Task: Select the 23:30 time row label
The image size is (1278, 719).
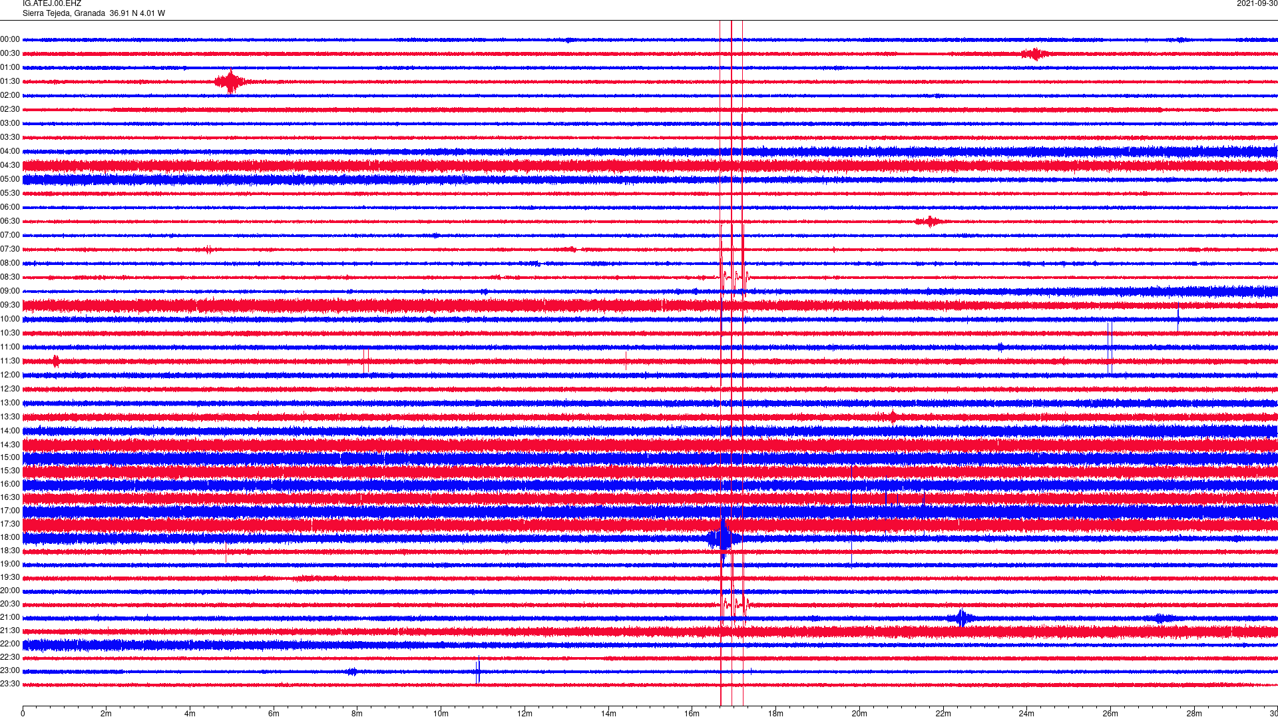Action: coord(10,684)
